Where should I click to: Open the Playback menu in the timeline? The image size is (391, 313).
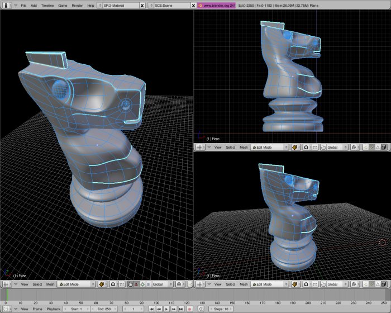click(x=54, y=309)
